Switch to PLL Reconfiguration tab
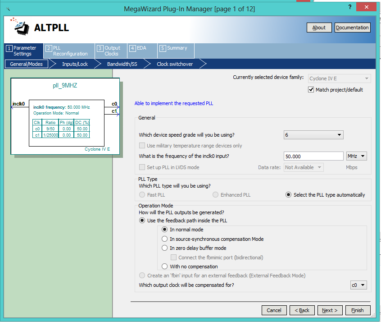This screenshot has height=322, width=381. 69,51
